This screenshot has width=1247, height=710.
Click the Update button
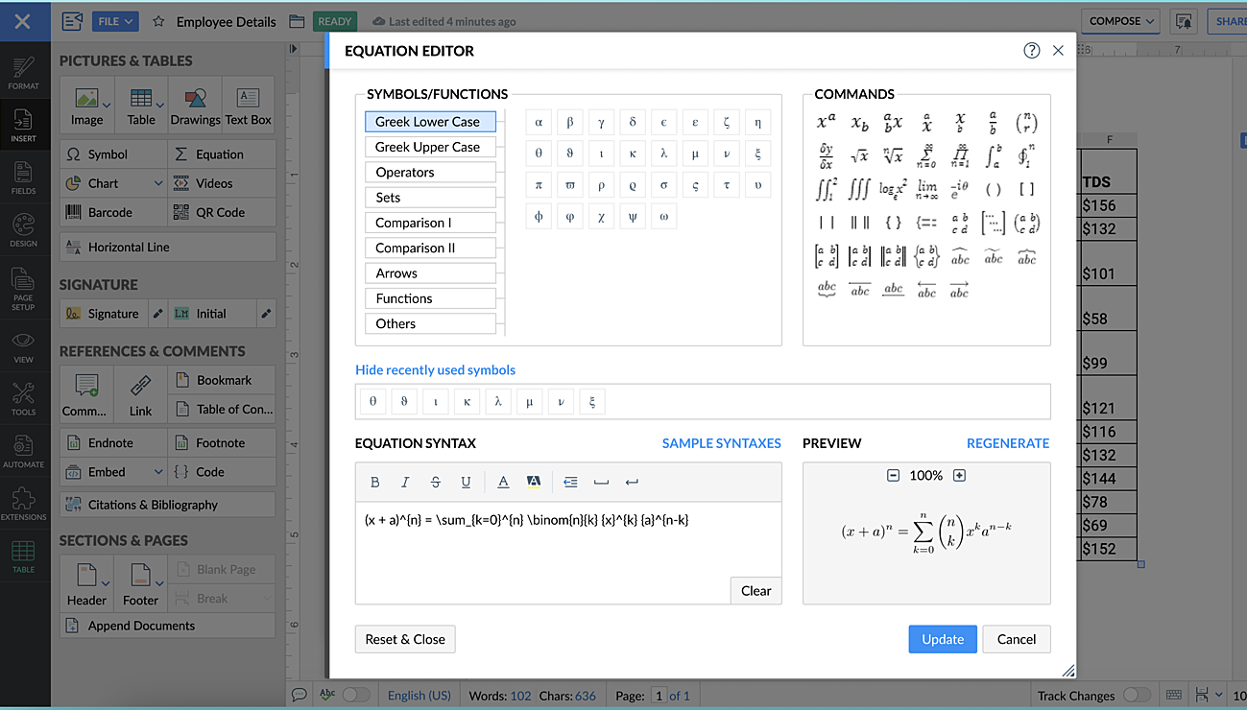click(x=942, y=639)
